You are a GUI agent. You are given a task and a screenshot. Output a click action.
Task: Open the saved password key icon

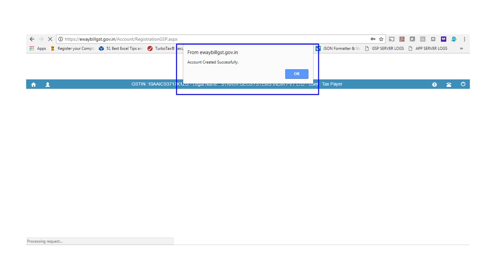click(373, 39)
